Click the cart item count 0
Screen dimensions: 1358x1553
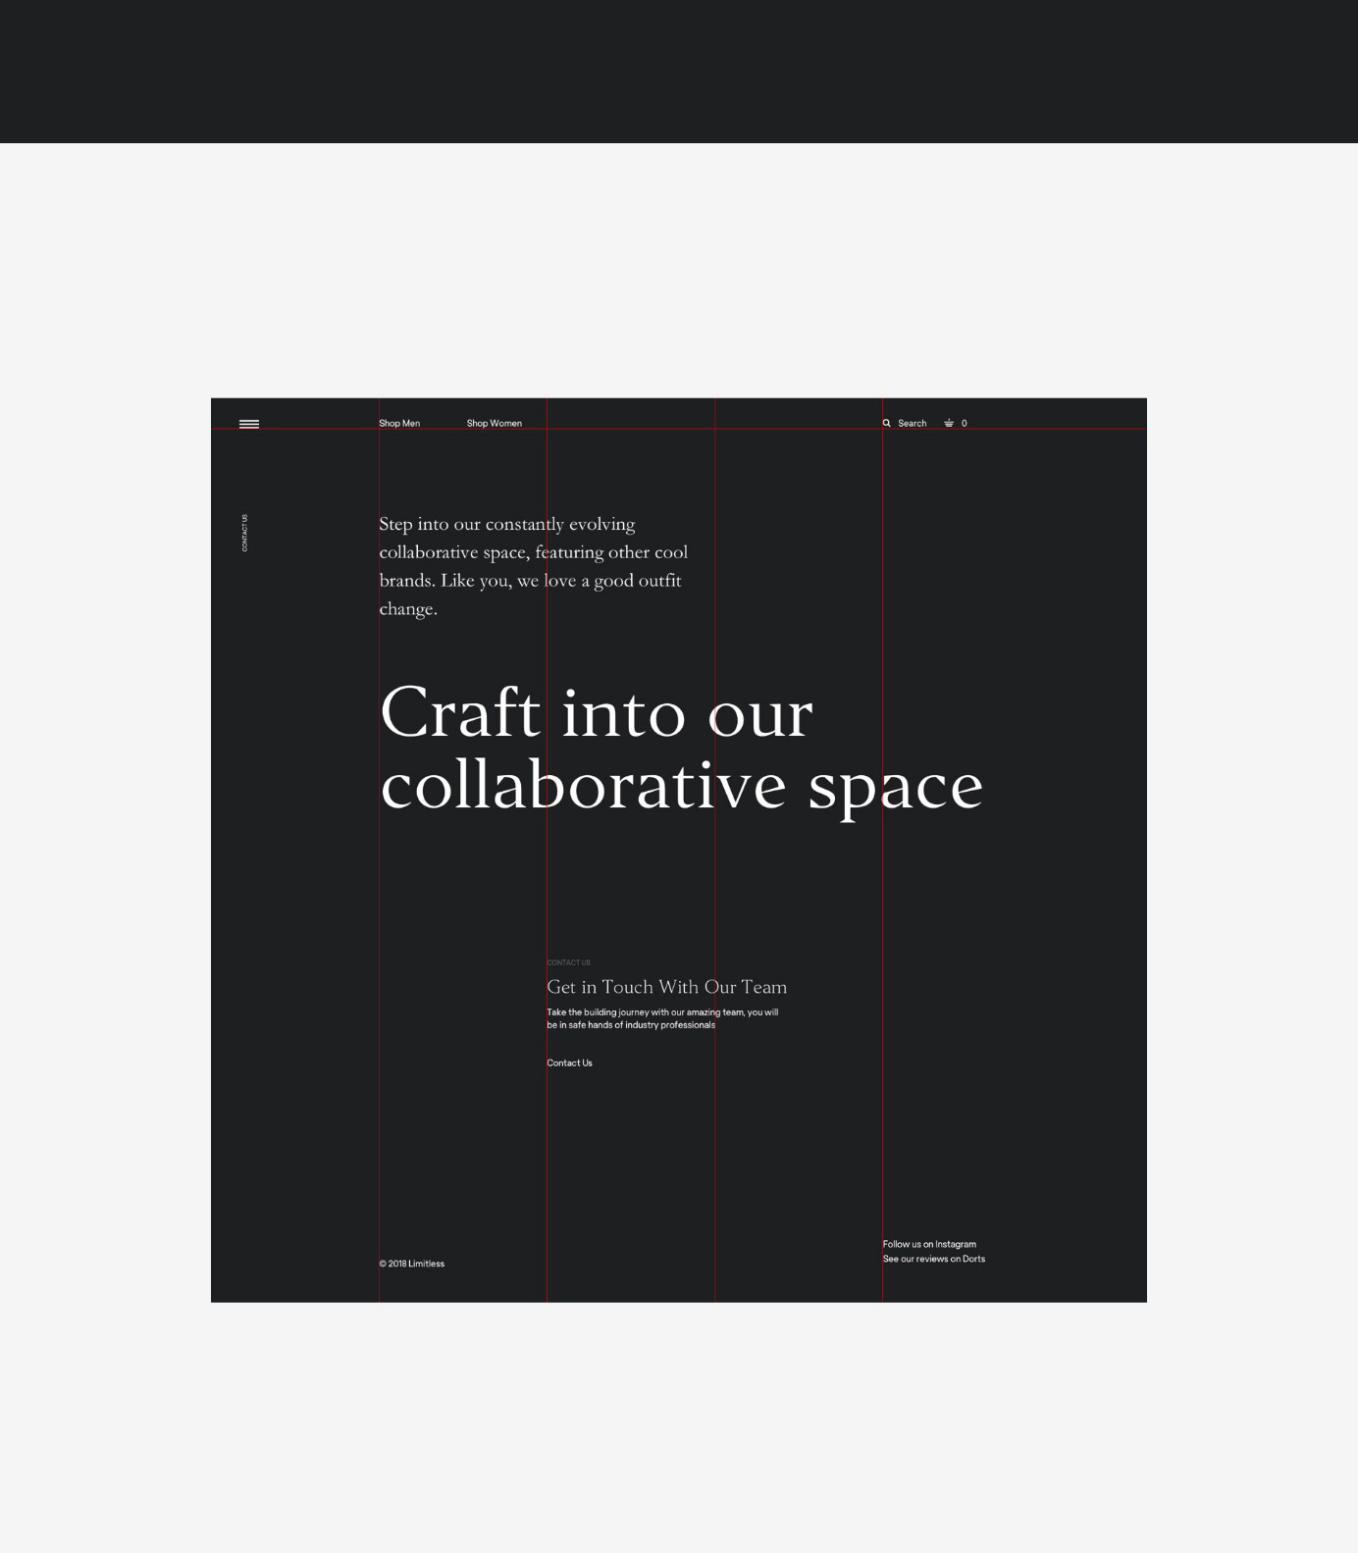965,424
